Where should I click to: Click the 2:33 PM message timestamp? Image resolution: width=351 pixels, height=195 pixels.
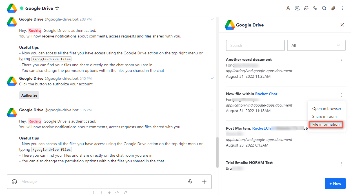[86, 19]
